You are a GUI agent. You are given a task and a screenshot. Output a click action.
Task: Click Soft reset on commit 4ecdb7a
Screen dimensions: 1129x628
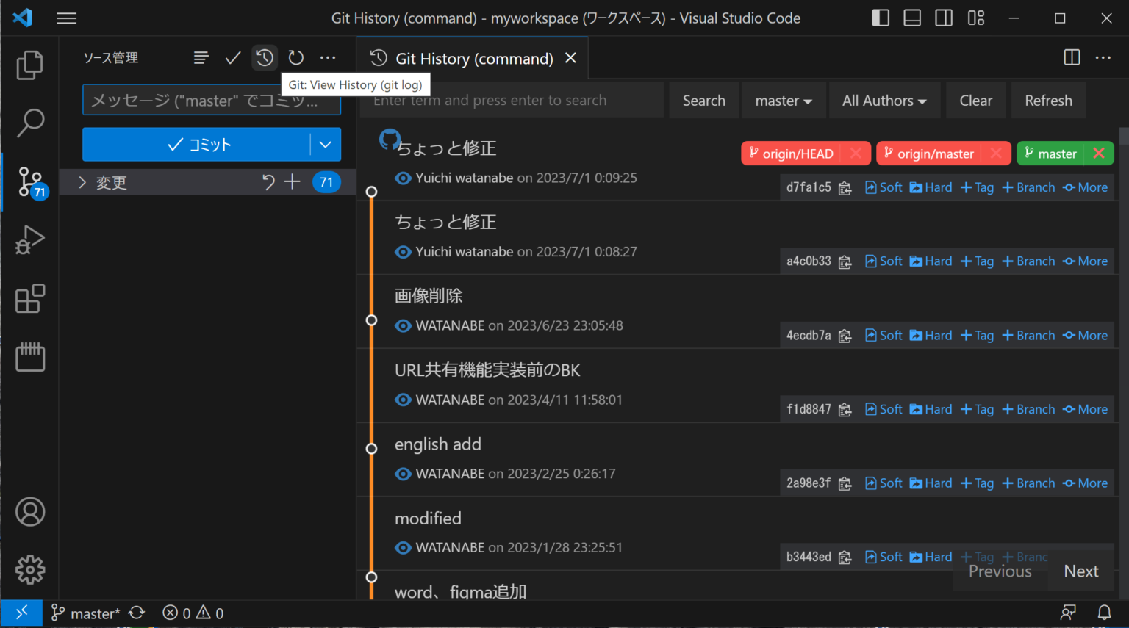(x=883, y=335)
